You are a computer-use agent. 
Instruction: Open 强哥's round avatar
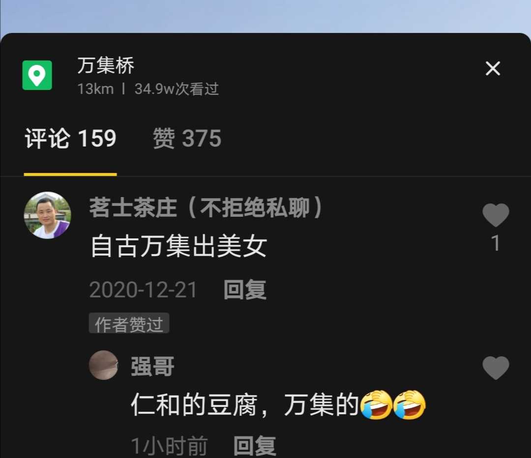point(103,365)
